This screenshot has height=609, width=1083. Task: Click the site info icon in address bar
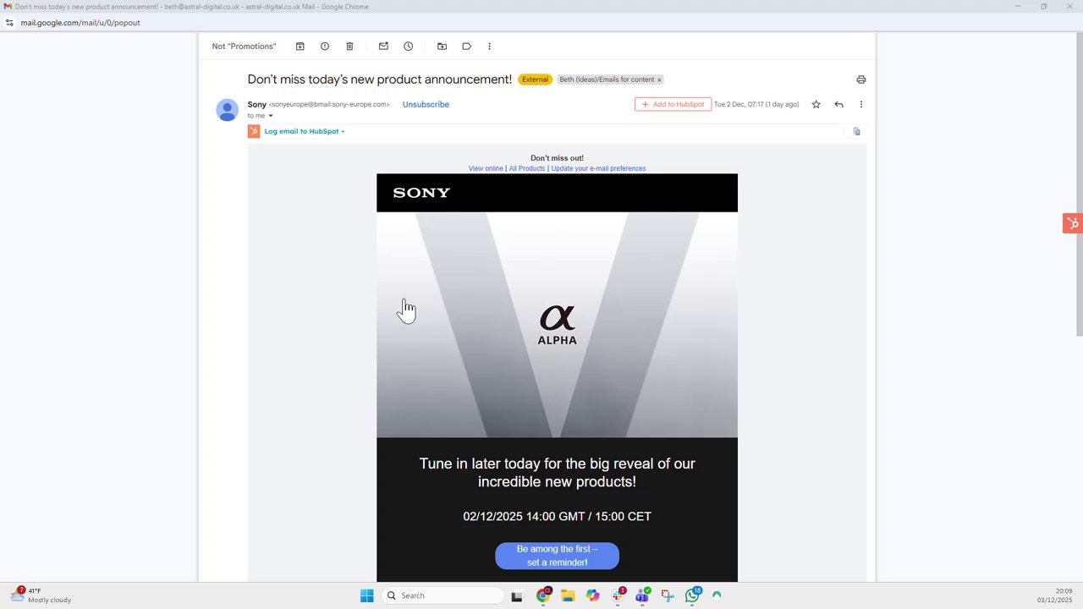[x=9, y=23]
